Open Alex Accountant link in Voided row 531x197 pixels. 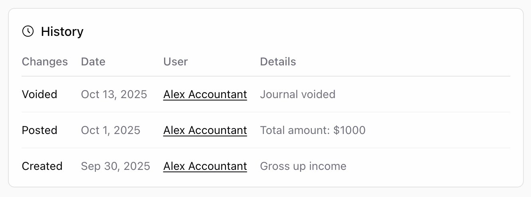205,95
